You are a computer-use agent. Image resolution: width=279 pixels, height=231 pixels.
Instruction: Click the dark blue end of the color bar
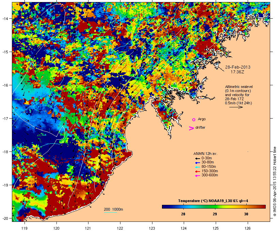point(164,207)
